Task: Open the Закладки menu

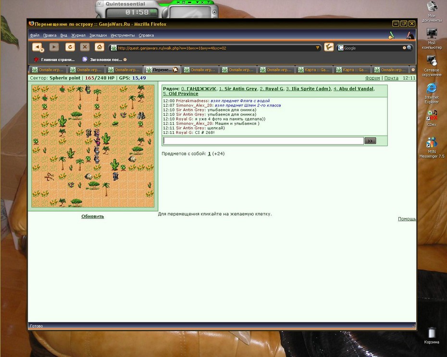Action: (x=98, y=36)
